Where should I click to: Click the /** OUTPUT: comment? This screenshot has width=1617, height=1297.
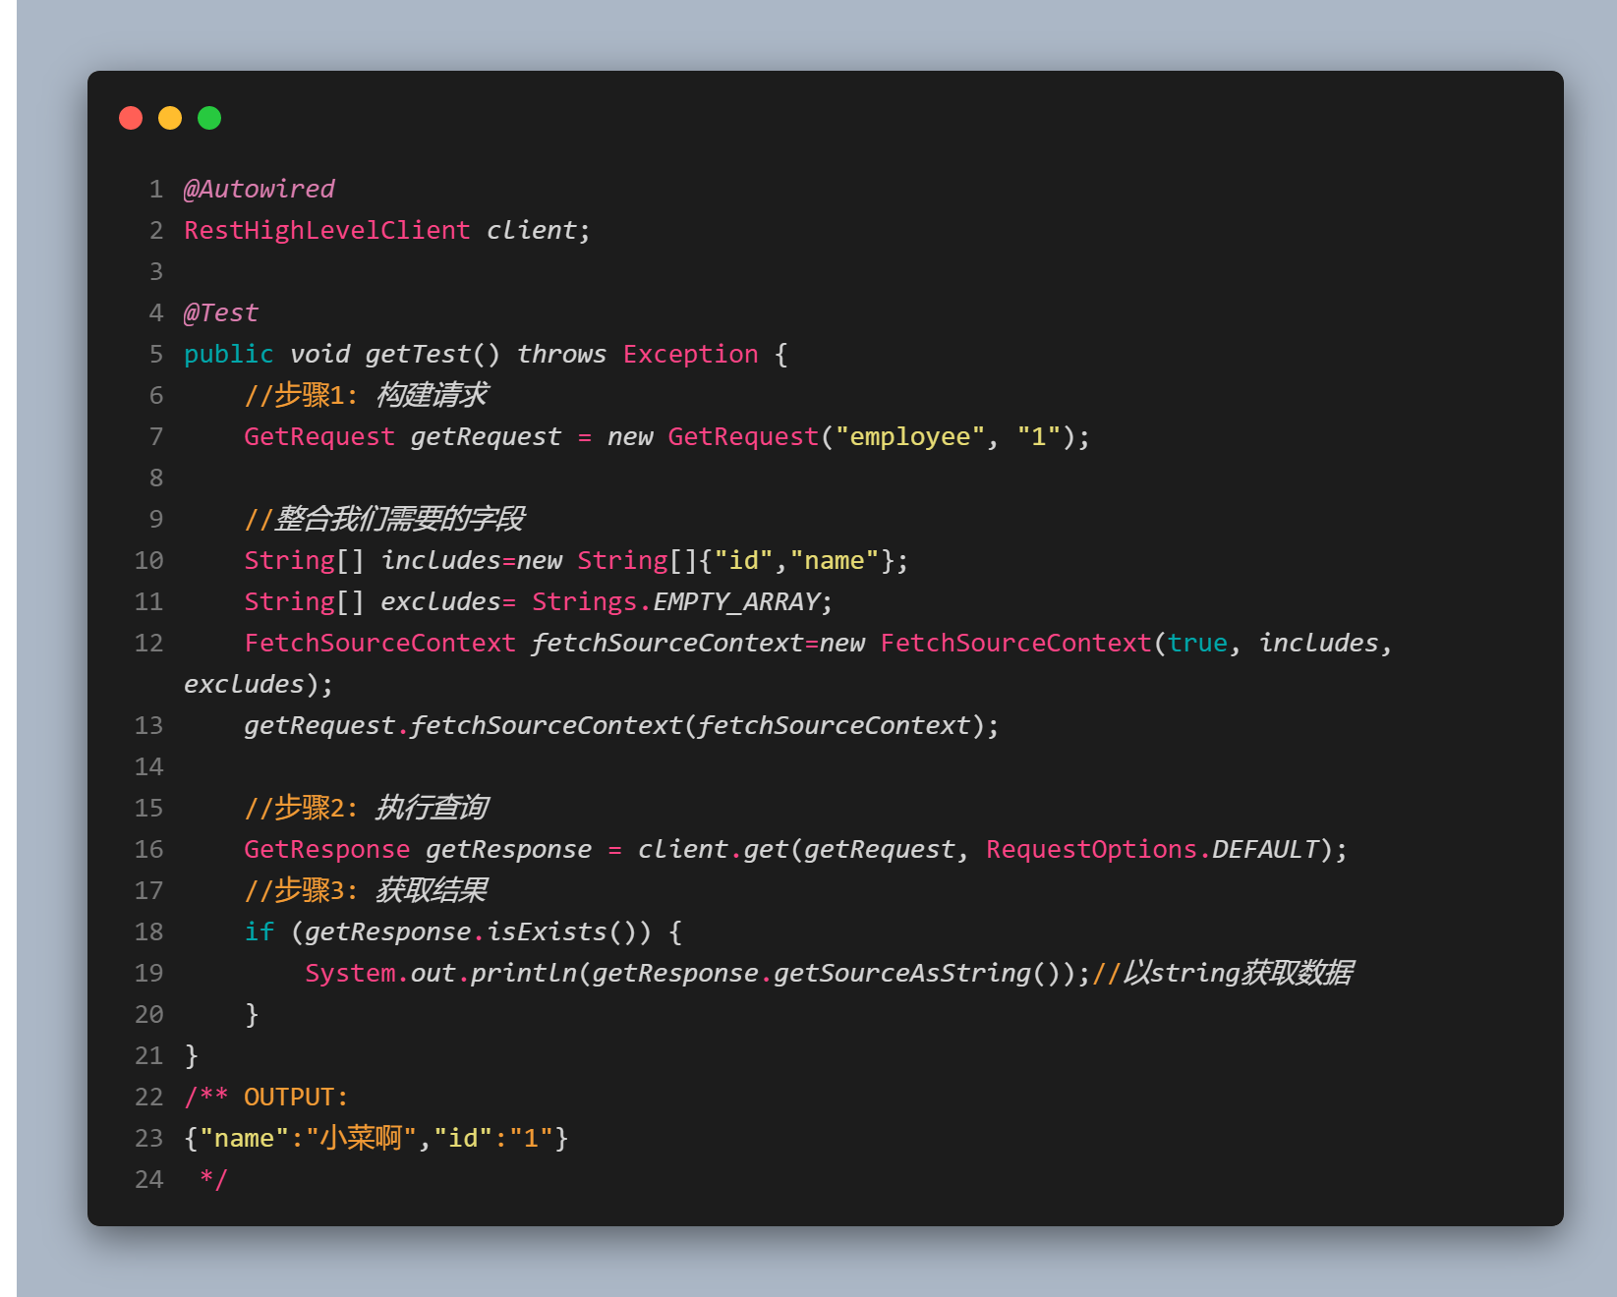[266, 1097]
